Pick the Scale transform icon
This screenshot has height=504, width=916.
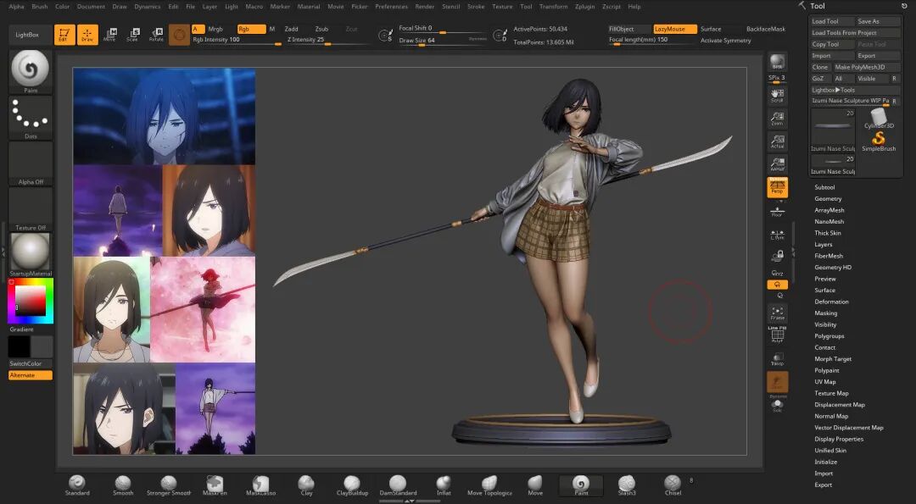pos(132,35)
